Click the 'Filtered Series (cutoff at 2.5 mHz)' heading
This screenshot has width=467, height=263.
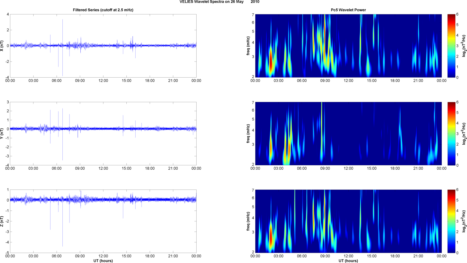(x=103, y=10)
